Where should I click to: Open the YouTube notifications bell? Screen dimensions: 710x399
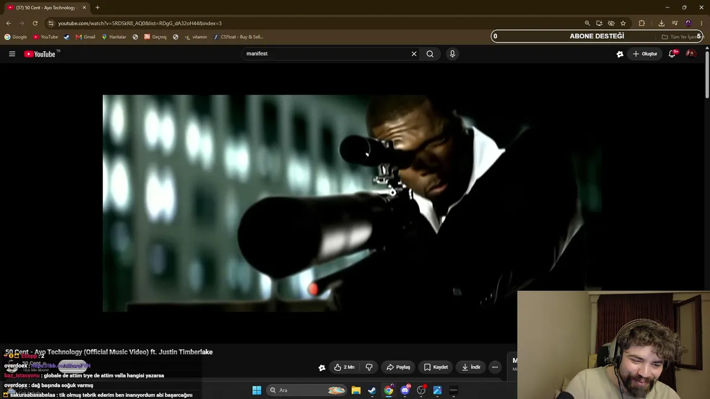click(x=672, y=54)
